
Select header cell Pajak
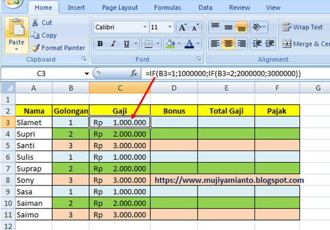277,111
